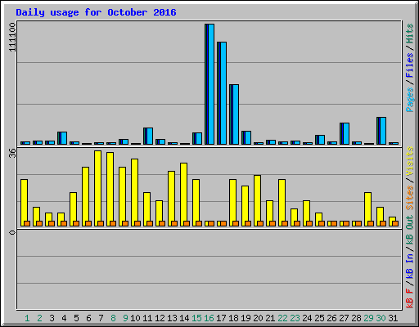Click the chart title 'Daily usage for October 2016'

pos(96,12)
